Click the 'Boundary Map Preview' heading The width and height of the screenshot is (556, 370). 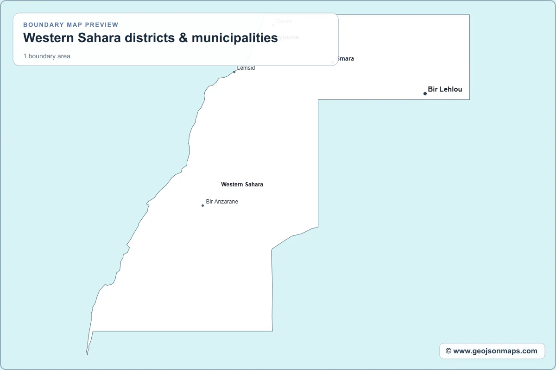coord(71,25)
